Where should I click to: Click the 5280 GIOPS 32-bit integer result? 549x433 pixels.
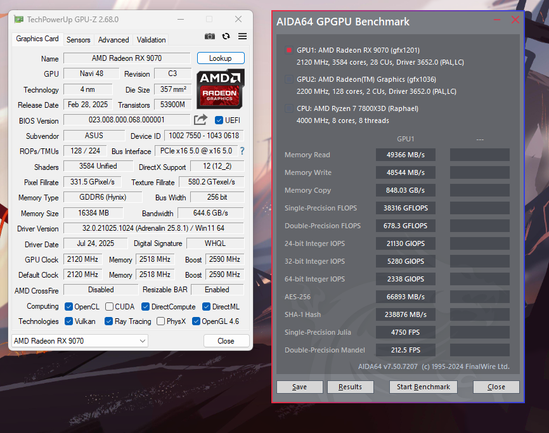point(406,261)
